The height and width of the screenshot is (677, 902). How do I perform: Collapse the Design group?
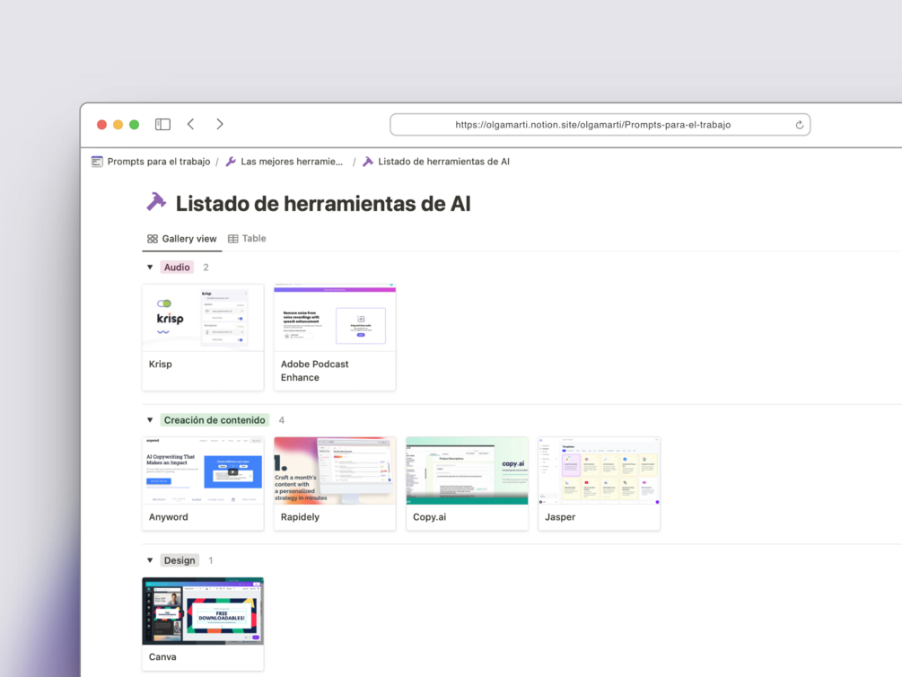click(x=150, y=560)
